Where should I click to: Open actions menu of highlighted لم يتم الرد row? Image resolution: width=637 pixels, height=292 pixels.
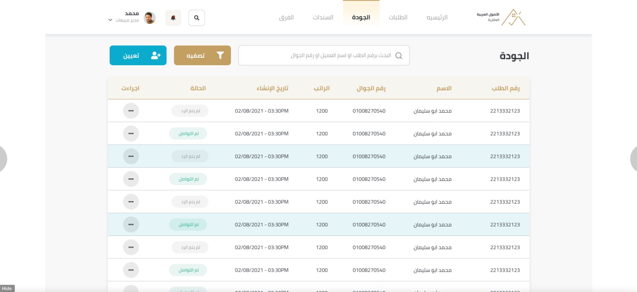coord(131,156)
